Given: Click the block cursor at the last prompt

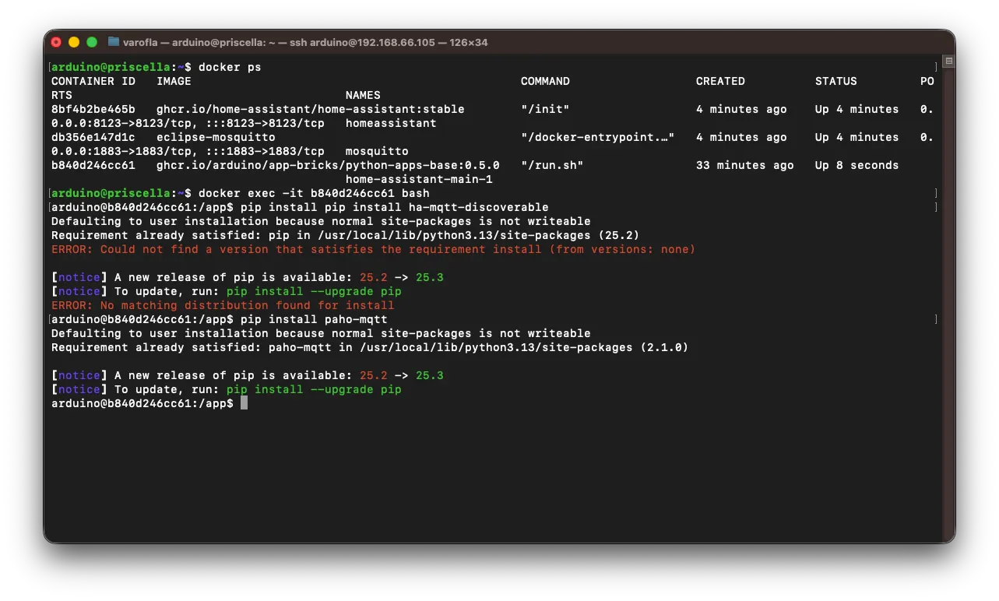Looking at the screenshot, I should (244, 403).
